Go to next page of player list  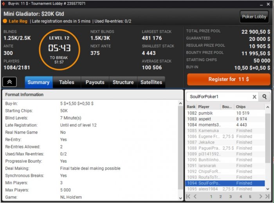[261, 196]
